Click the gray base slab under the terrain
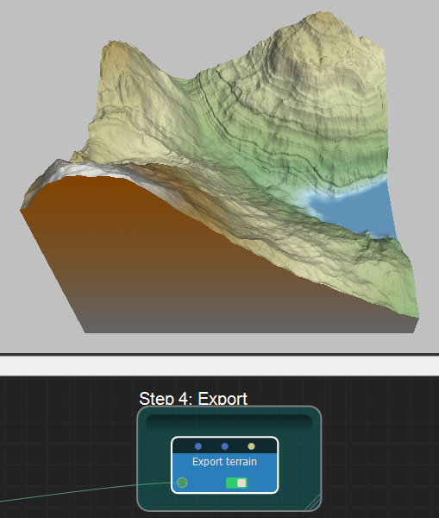439x518 pixels. [249, 325]
